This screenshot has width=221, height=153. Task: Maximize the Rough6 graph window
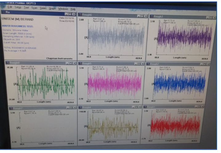142,16
